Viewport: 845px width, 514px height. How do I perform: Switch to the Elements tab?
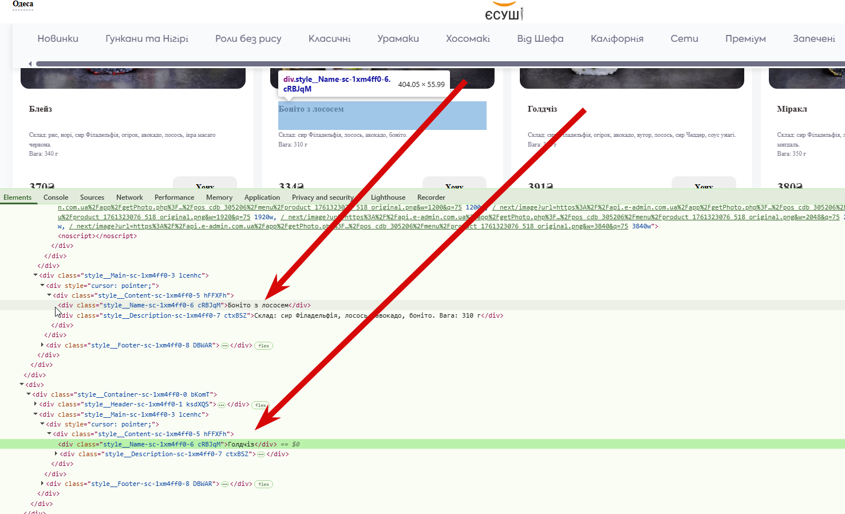click(18, 197)
